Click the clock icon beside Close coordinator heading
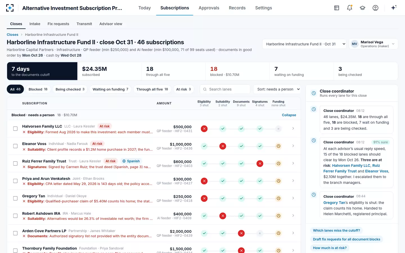The width and height of the screenshot is (405, 253). 314,93
